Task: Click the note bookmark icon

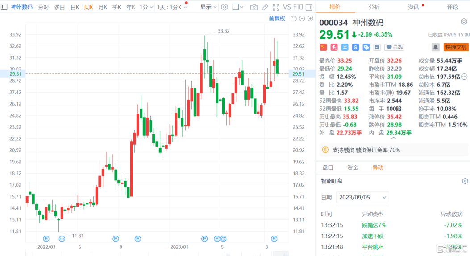Action: [377, 47]
